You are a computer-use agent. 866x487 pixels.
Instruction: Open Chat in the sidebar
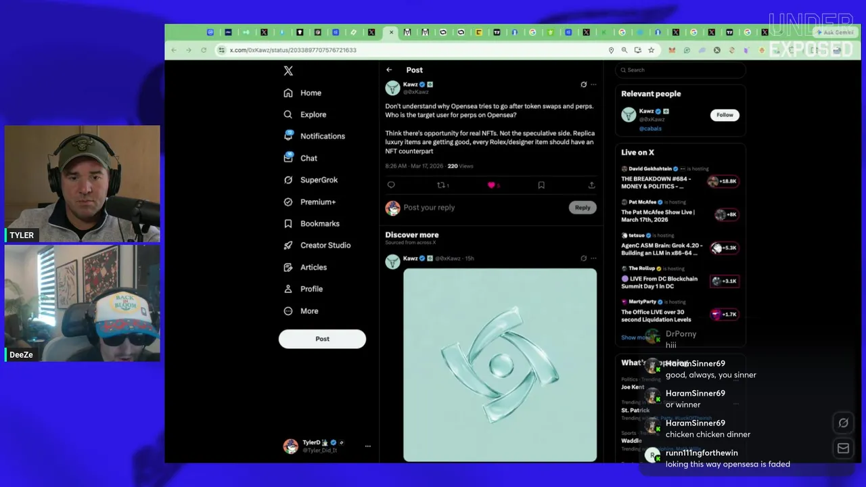point(300,158)
